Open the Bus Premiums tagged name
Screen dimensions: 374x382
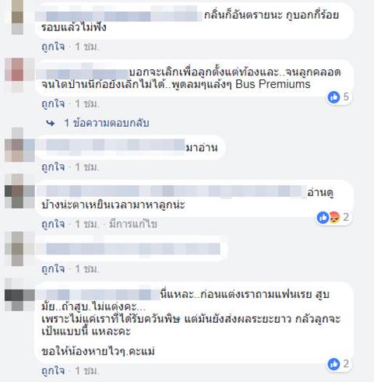click(x=273, y=84)
